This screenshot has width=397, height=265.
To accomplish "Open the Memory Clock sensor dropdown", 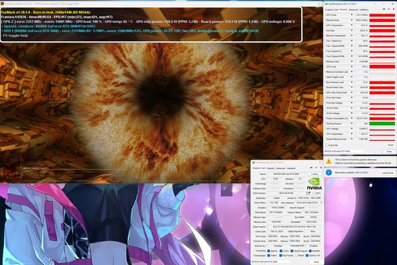I will (x=351, y=20).
